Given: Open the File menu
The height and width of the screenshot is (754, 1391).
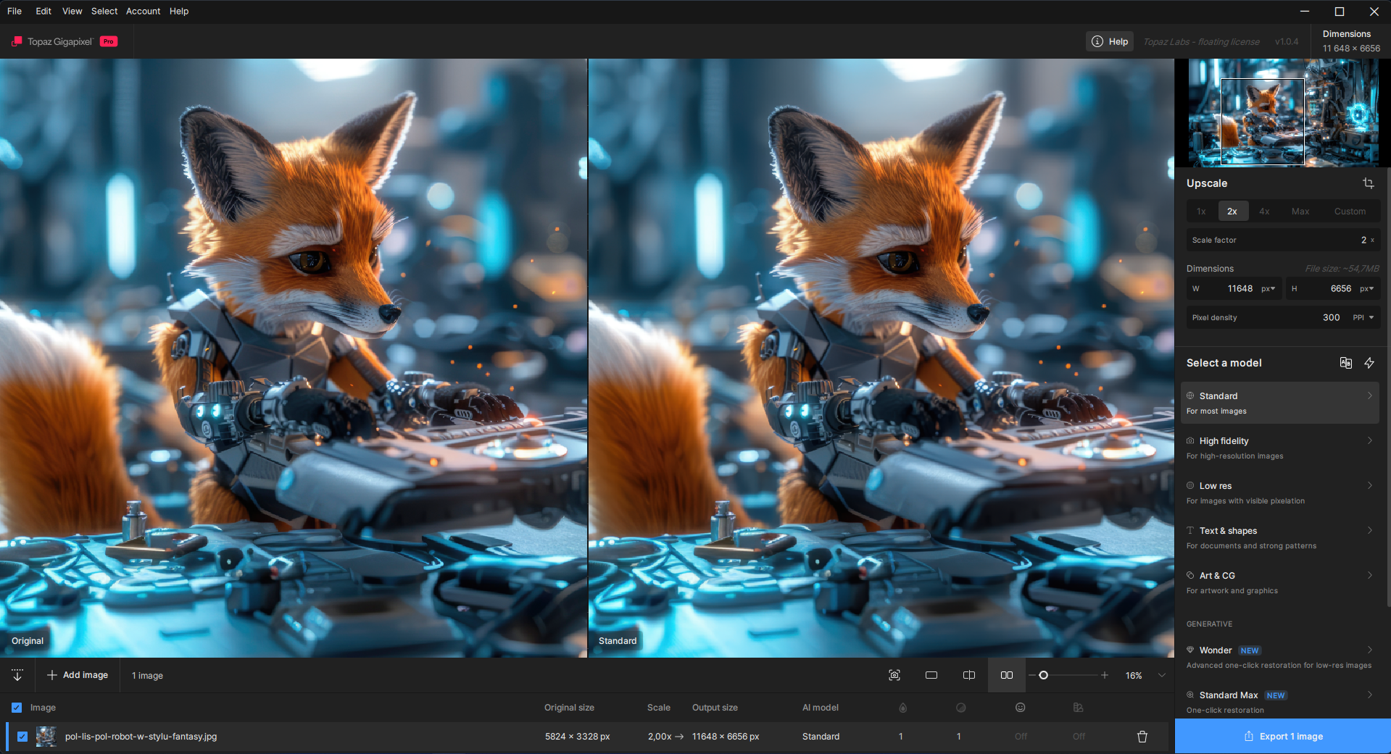Looking at the screenshot, I should pyautogui.click(x=14, y=11).
